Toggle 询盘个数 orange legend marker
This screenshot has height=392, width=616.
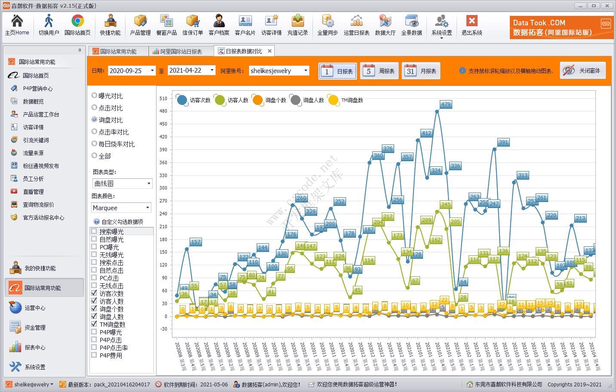coord(257,100)
